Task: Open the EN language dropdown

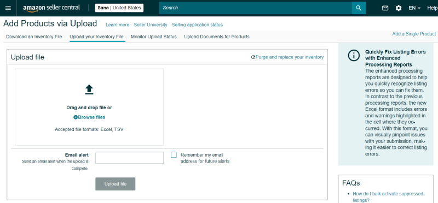Action: [414, 8]
